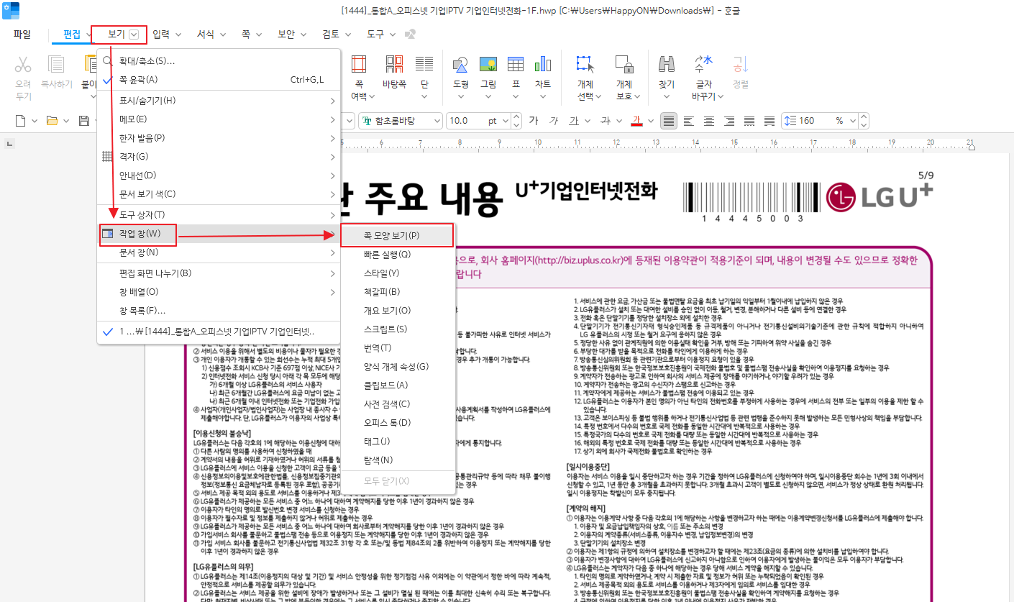Click the align center icon
Image resolution: width=1014 pixels, height=602 pixels.
(709, 121)
